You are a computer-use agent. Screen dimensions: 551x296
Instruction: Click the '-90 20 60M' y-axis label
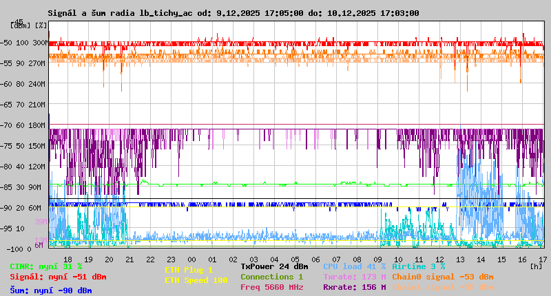coord(21,208)
